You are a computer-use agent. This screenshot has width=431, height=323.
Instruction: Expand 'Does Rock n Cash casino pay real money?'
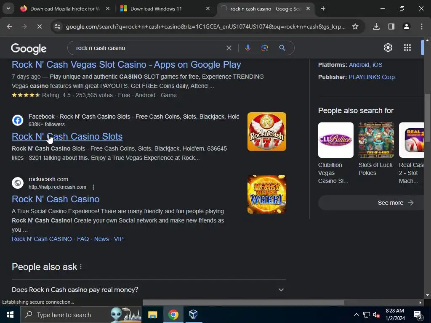click(x=149, y=290)
